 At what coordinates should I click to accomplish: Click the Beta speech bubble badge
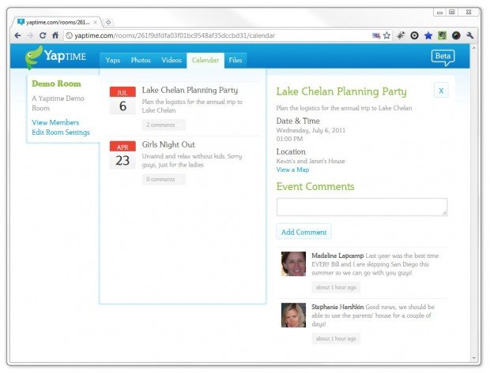443,58
